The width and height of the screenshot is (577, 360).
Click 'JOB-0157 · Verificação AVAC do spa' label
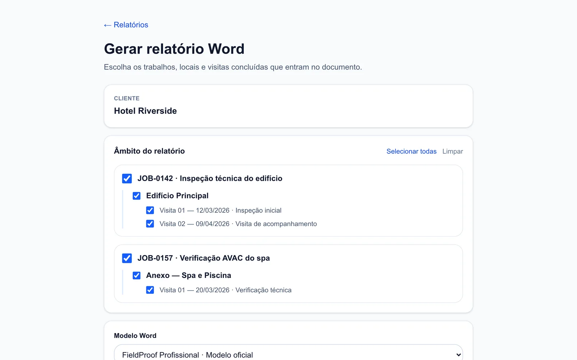(x=204, y=258)
